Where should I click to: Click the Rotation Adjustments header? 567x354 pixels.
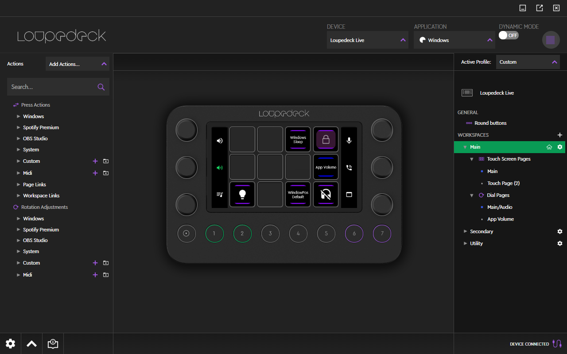pyautogui.click(x=44, y=207)
